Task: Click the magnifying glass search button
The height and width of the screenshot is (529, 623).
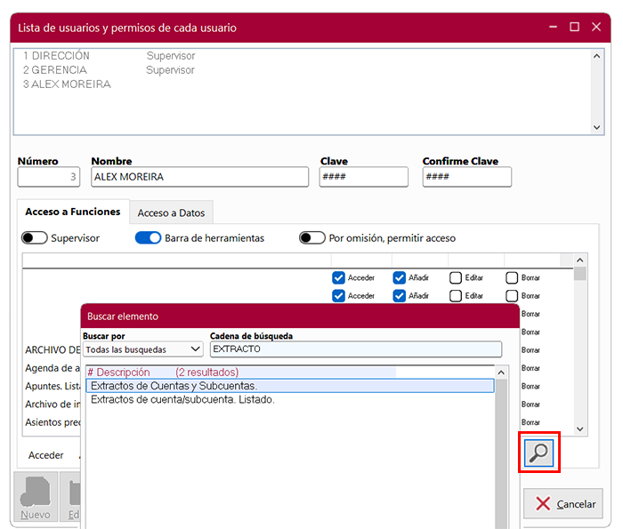Action: click(539, 453)
